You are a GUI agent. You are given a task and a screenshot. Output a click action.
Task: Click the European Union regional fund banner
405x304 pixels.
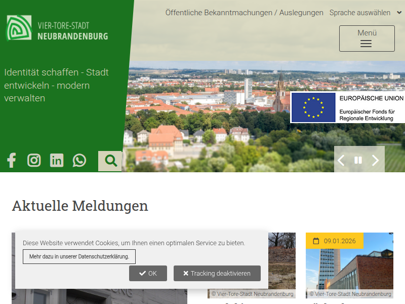[x=347, y=107]
